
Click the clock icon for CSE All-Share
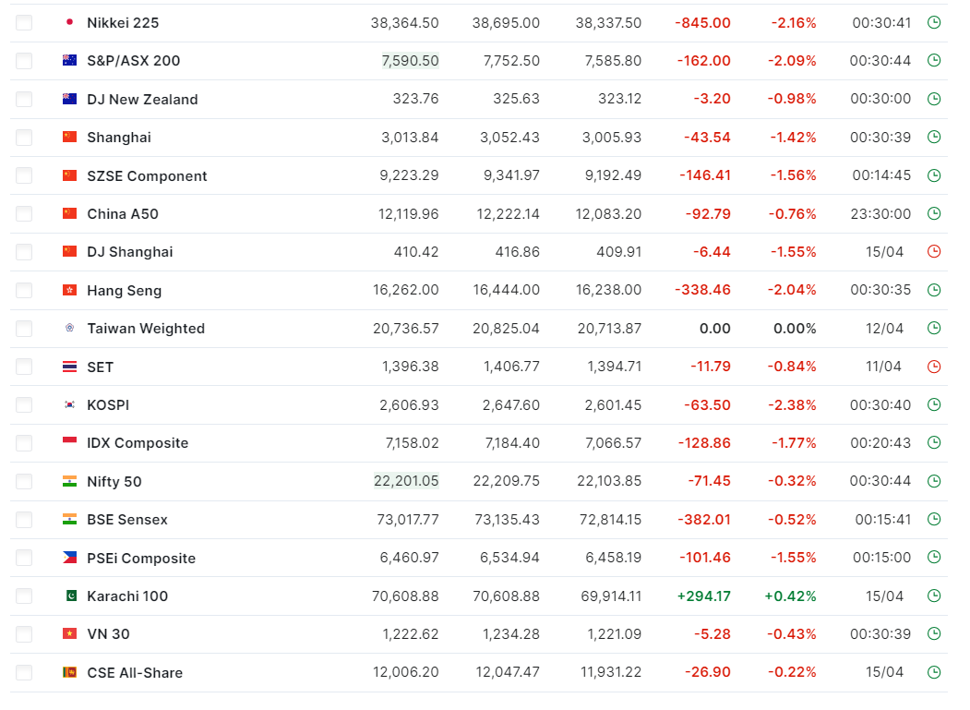pyautogui.click(x=934, y=672)
